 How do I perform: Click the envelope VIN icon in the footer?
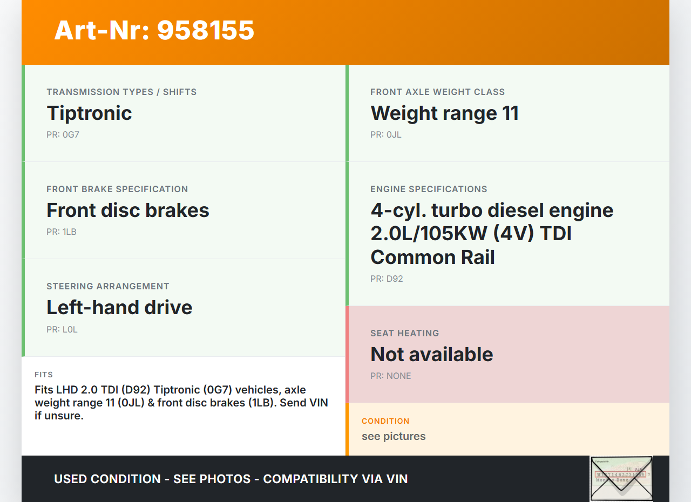[x=621, y=479]
